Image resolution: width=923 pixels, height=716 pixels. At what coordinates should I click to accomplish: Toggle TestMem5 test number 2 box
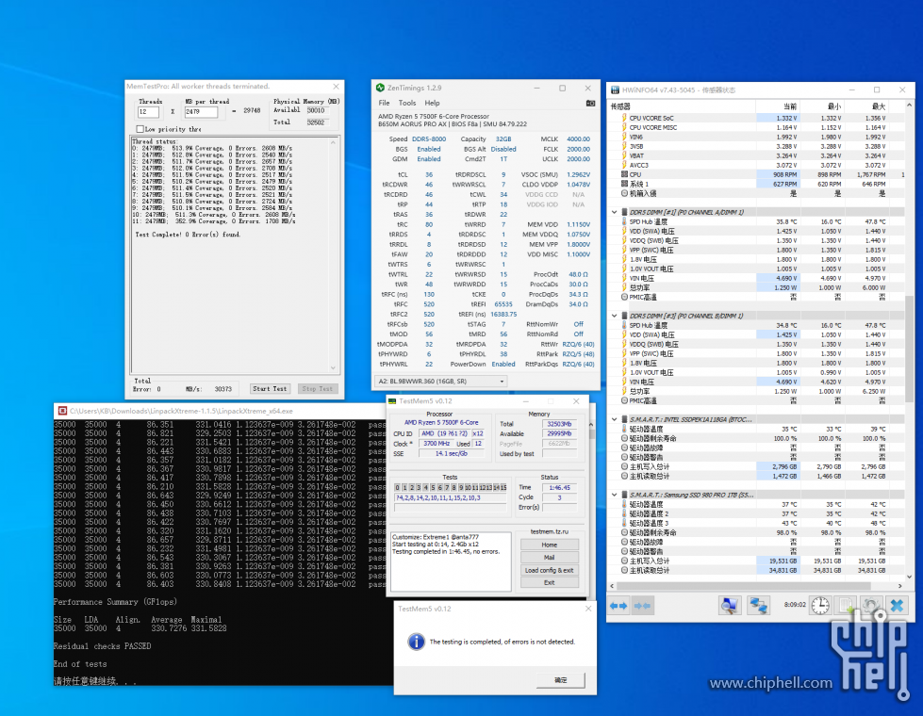411,488
